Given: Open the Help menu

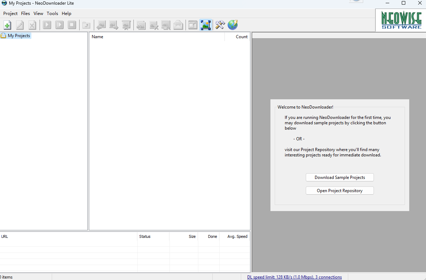Looking at the screenshot, I should tap(66, 13).
